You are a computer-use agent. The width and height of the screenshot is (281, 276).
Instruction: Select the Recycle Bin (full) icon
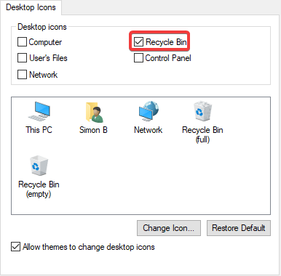tap(202, 111)
